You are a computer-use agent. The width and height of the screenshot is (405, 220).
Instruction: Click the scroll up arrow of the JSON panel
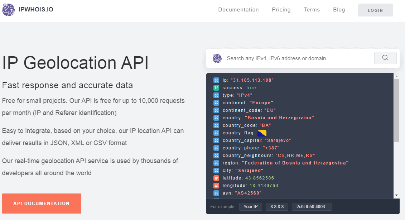(x=396, y=76)
